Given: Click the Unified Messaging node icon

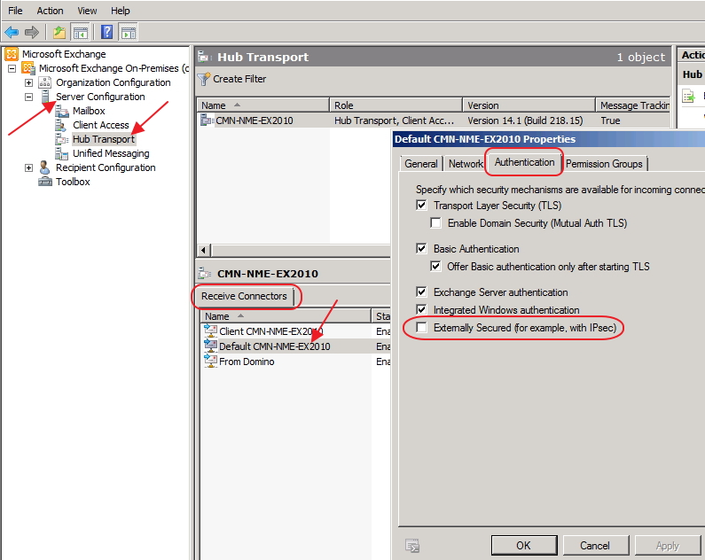Looking at the screenshot, I should [61, 153].
